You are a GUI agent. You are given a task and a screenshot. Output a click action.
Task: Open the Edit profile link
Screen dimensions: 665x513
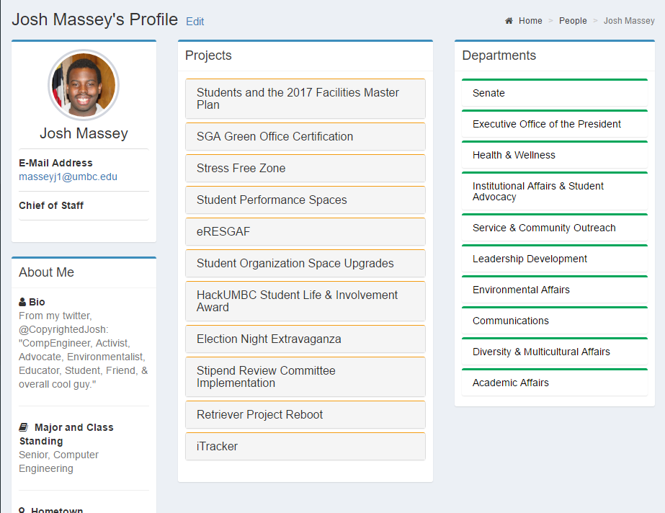195,22
